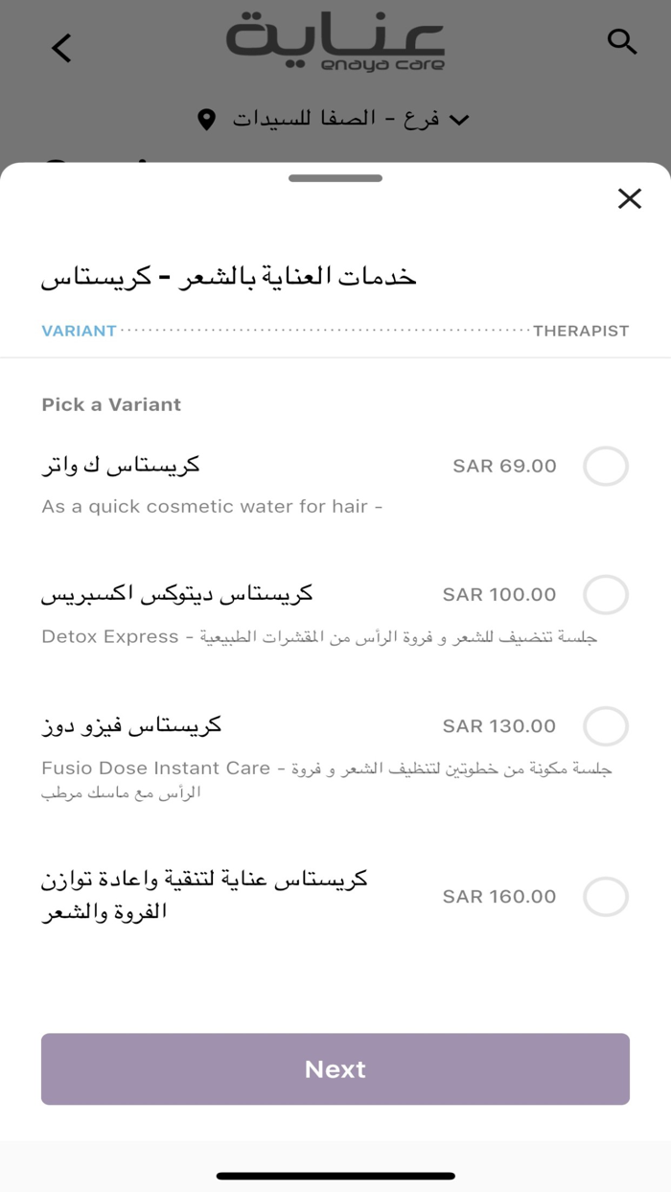Switch to the THERAPIST step

[x=580, y=331]
